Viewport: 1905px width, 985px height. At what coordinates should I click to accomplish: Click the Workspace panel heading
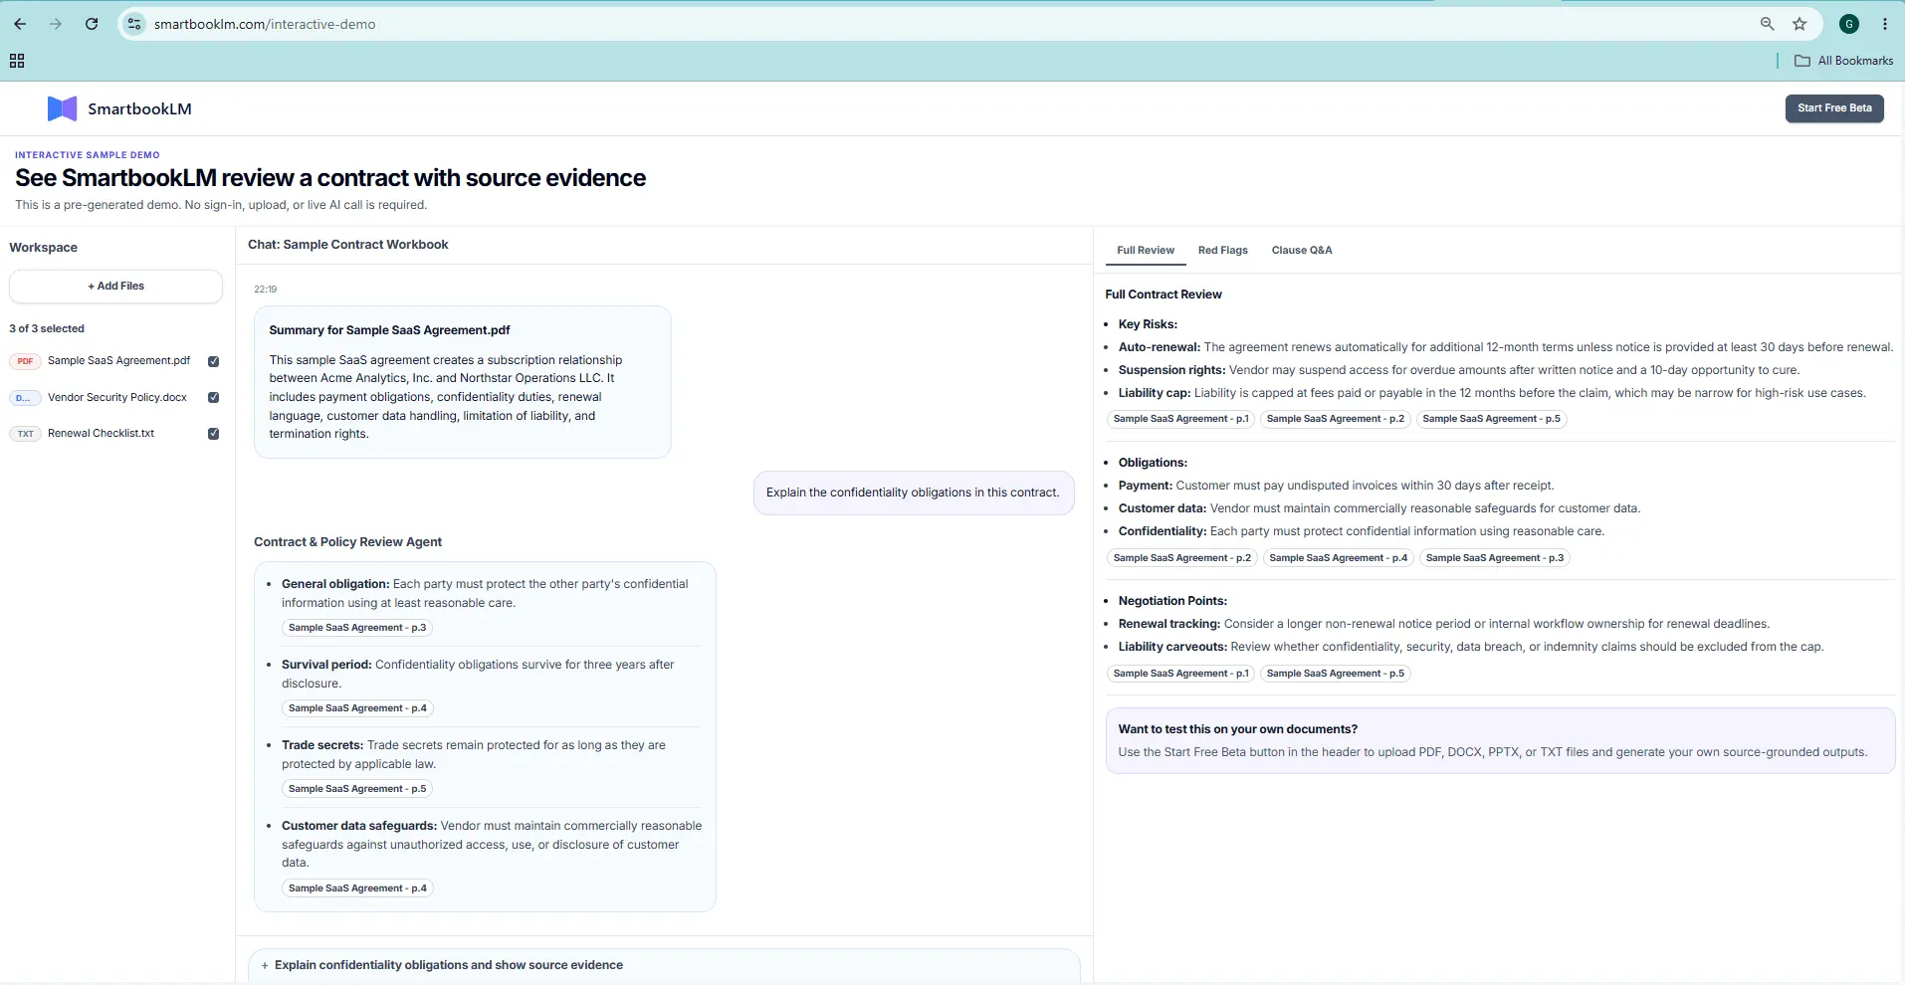(43, 248)
